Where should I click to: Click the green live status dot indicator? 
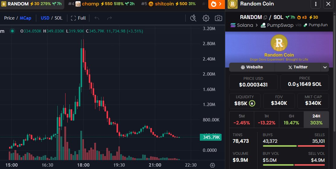click(12, 31)
